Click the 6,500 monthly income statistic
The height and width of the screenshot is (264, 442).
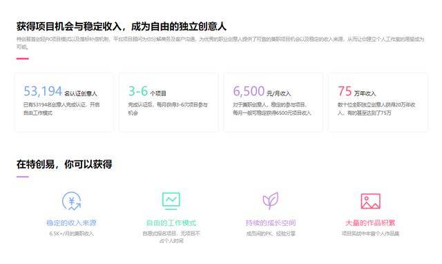click(249, 91)
